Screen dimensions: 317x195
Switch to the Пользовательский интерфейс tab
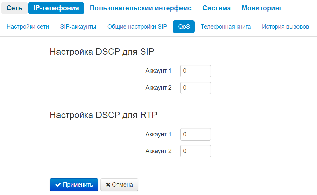pos(141,8)
